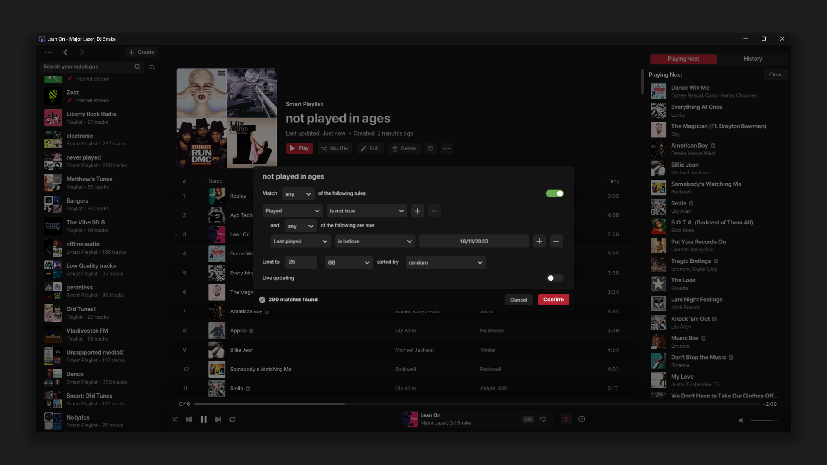
Task: Toggle the Match rules green switch
Action: click(555, 193)
